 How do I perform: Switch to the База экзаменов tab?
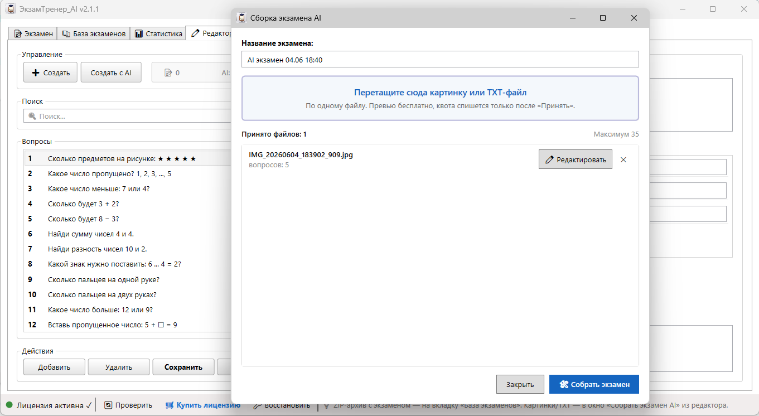pos(94,33)
